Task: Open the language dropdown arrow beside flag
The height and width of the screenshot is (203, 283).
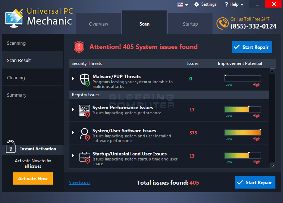Action: [x=186, y=5]
